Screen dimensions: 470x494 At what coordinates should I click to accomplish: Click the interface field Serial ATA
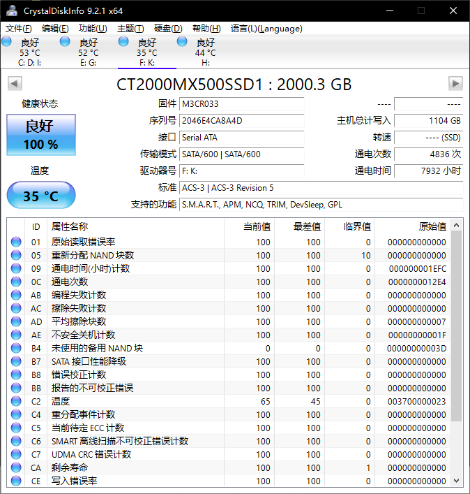(x=242, y=138)
